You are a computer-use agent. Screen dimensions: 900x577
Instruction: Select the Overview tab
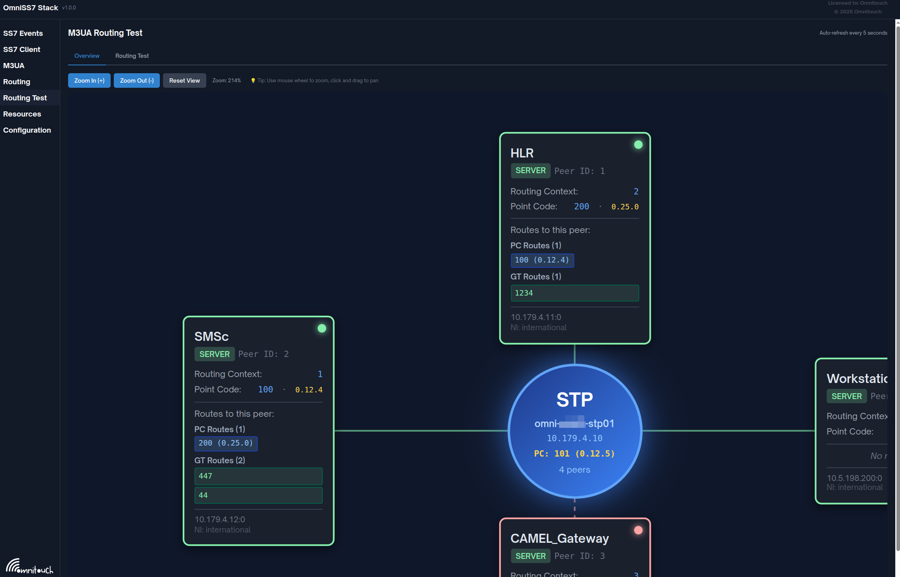tap(87, 55)
